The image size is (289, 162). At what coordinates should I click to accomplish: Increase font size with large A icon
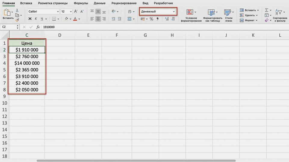coord(76,11)
